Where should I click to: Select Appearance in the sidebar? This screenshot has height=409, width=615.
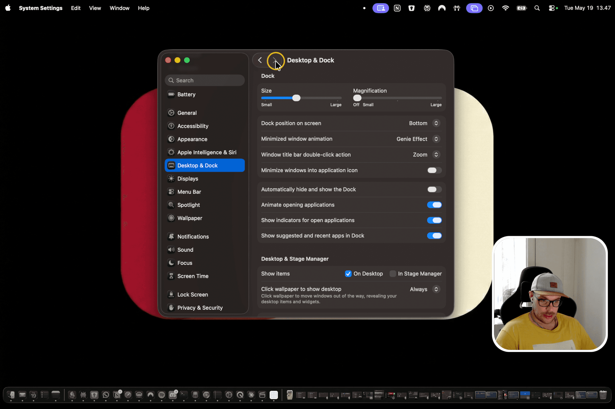pyautogui.click(x=205, y=139)
